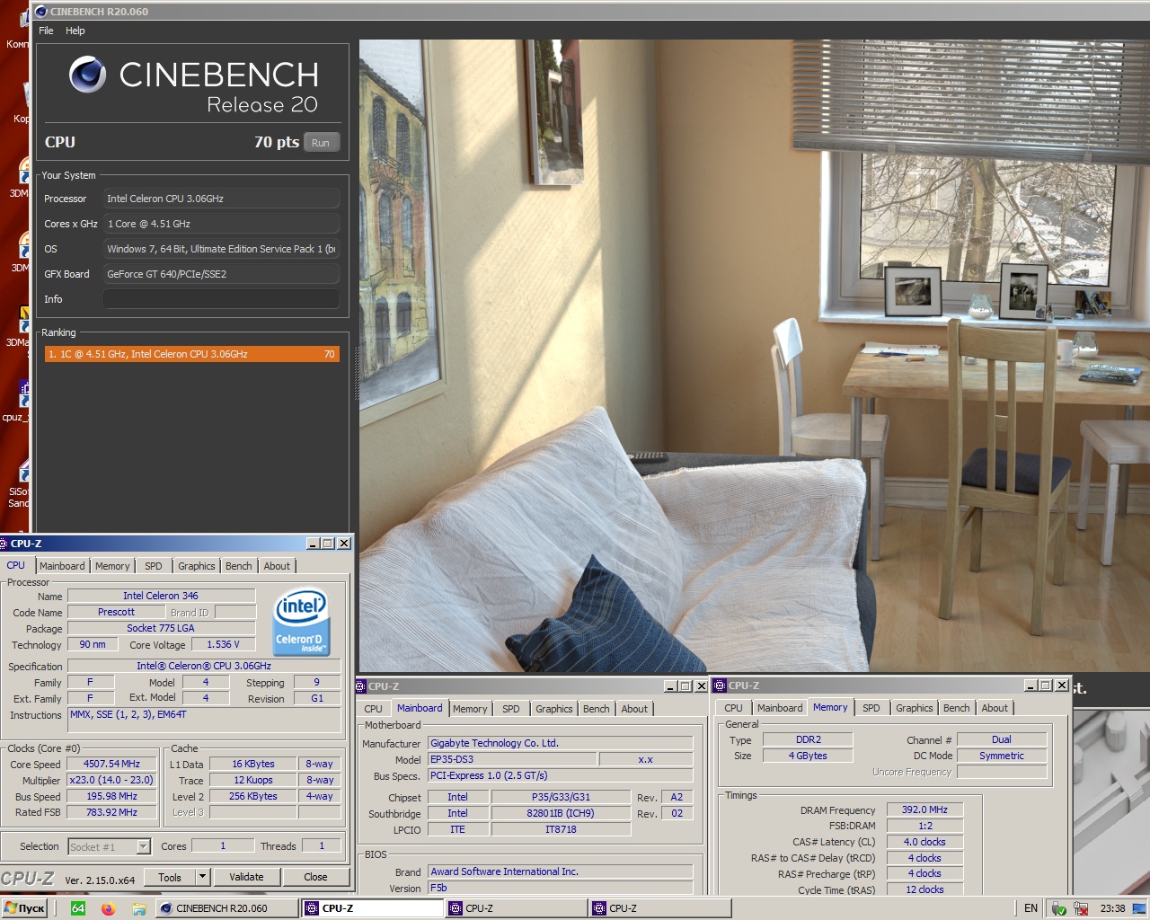Select the Bench tab in the Mainboard window

pyautogui.click(x=596, y=709)
